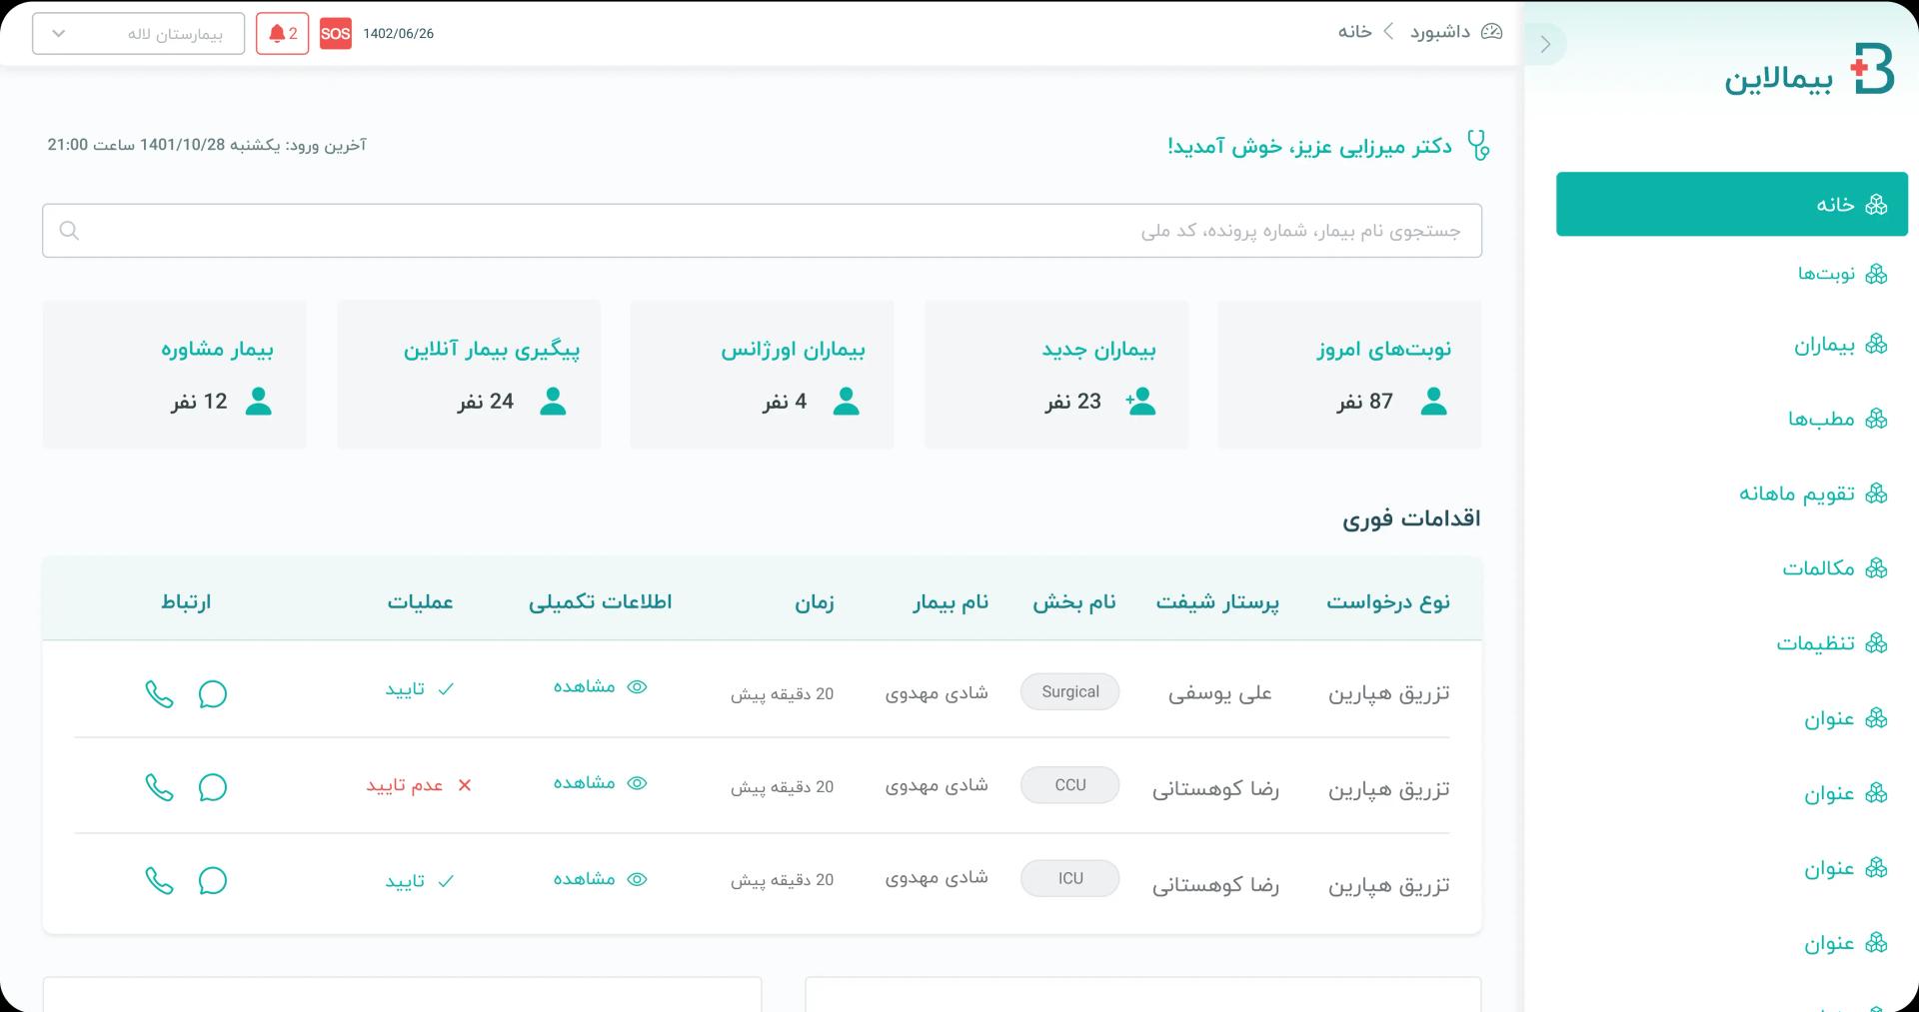Click رضا کوهستانی in the CCU row
Viewport: 1919px width, 1012px height.
click(x=1215, y=788)
